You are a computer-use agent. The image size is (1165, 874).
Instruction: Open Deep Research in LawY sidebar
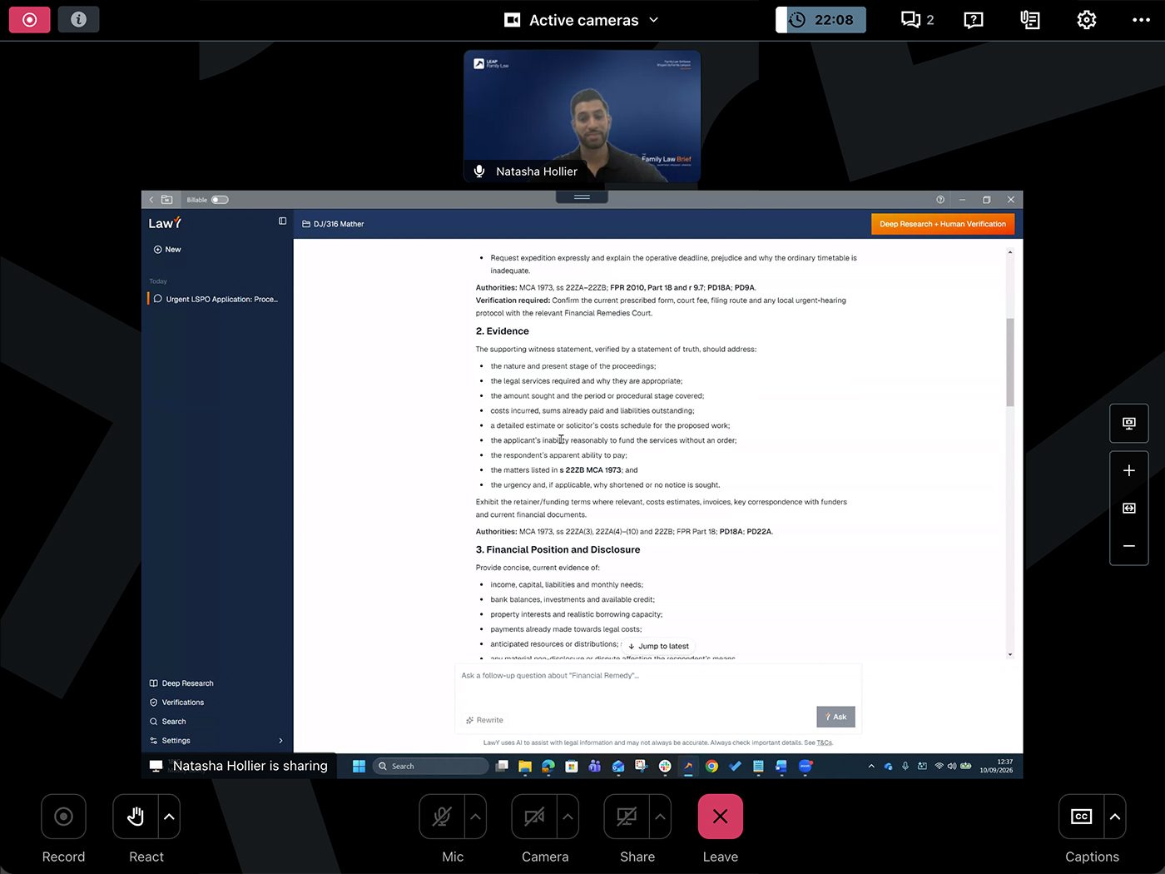(x=187, y=683)
